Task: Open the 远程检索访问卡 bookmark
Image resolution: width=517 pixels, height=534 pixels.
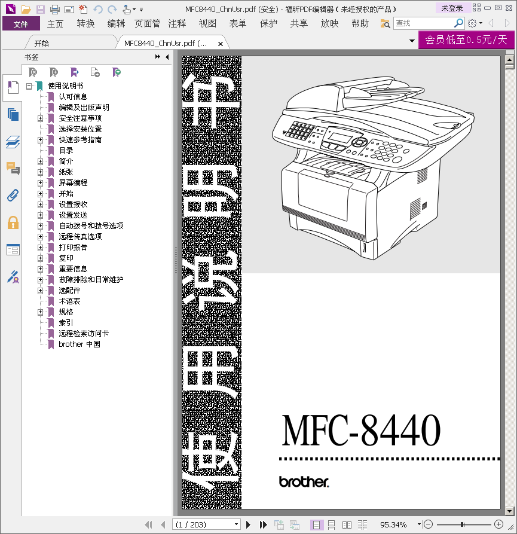Action: [x=84, y=334]
